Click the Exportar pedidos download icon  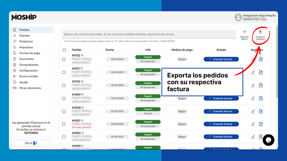(x=260, y=32)
